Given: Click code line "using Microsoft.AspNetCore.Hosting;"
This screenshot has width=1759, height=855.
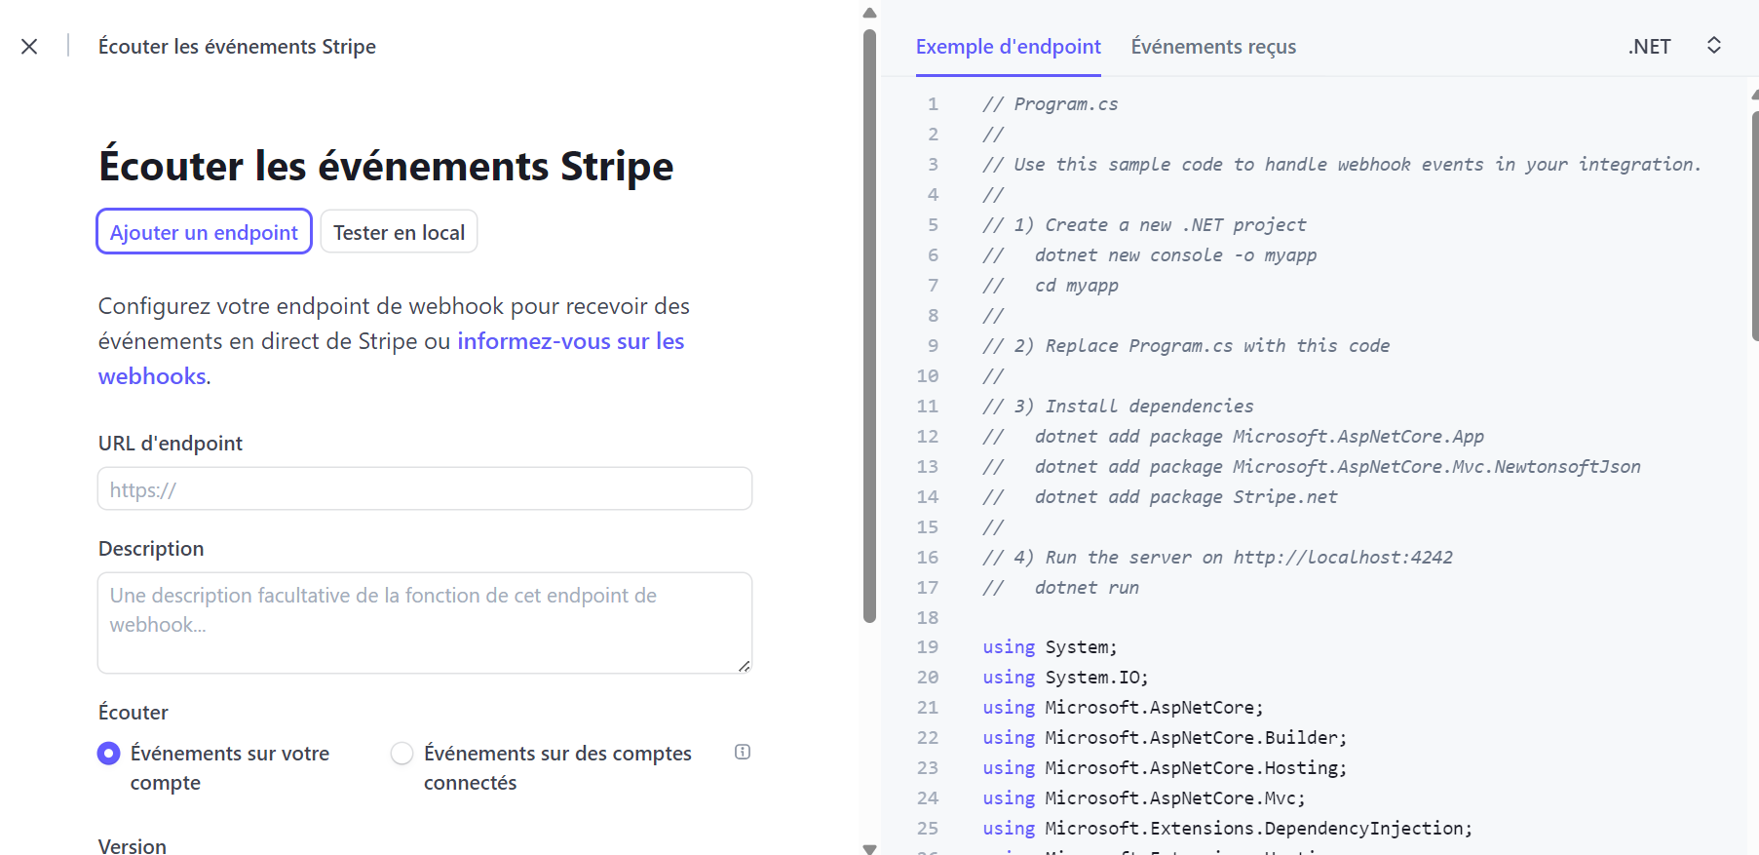Looking at the screenshot, I should [1165, 768].
